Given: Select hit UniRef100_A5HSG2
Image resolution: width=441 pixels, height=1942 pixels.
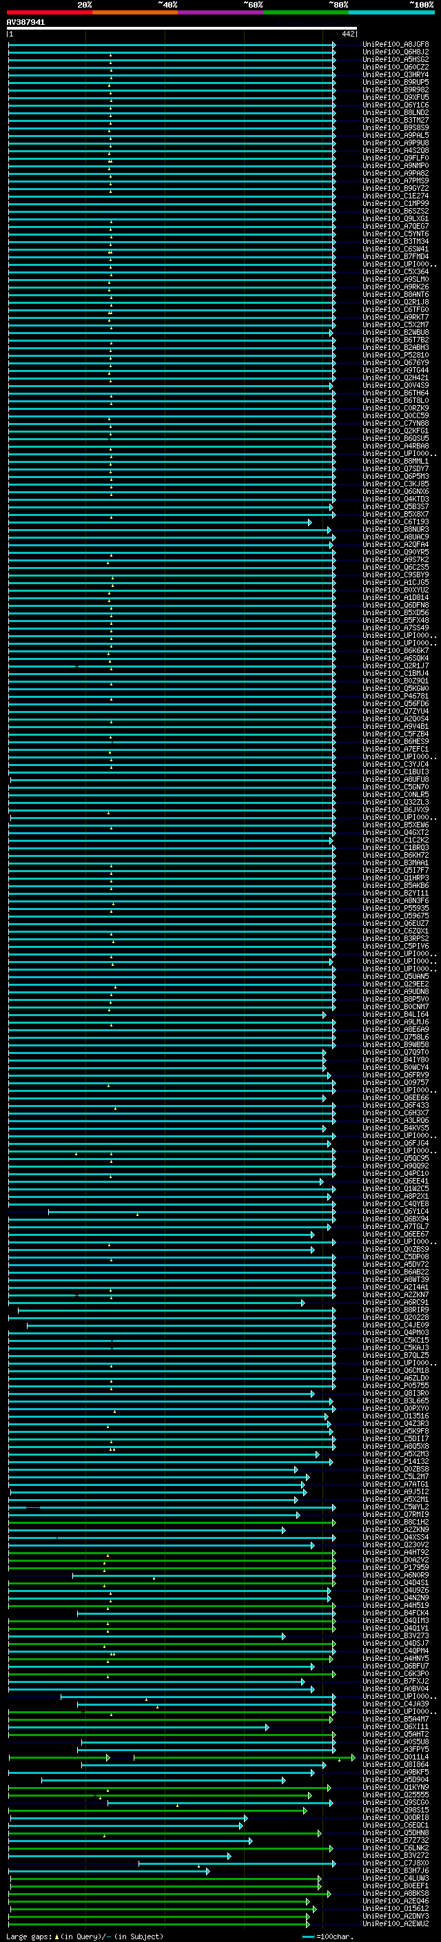Looking at the screenshot, I should (x=396, y=59).
